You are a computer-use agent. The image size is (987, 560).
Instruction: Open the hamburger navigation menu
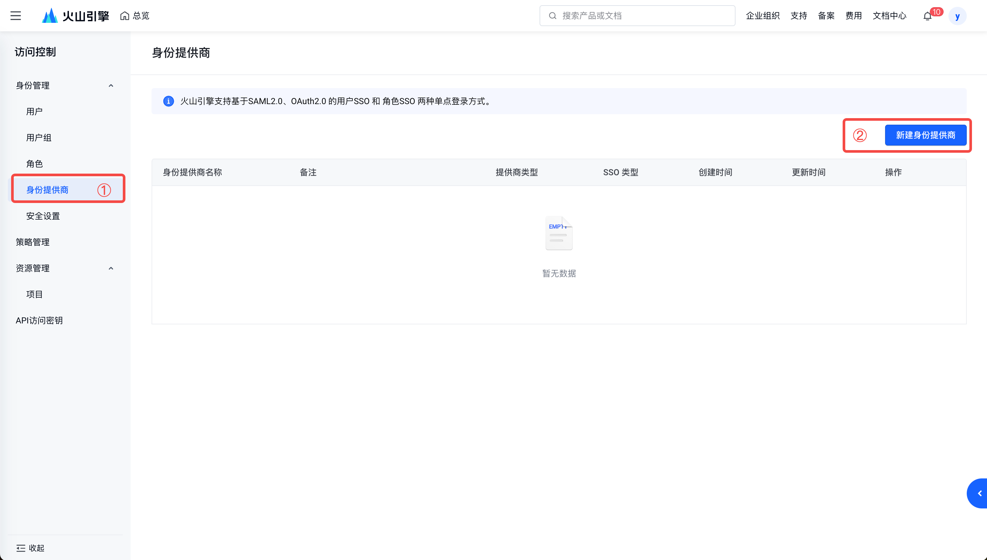(15, 16)
